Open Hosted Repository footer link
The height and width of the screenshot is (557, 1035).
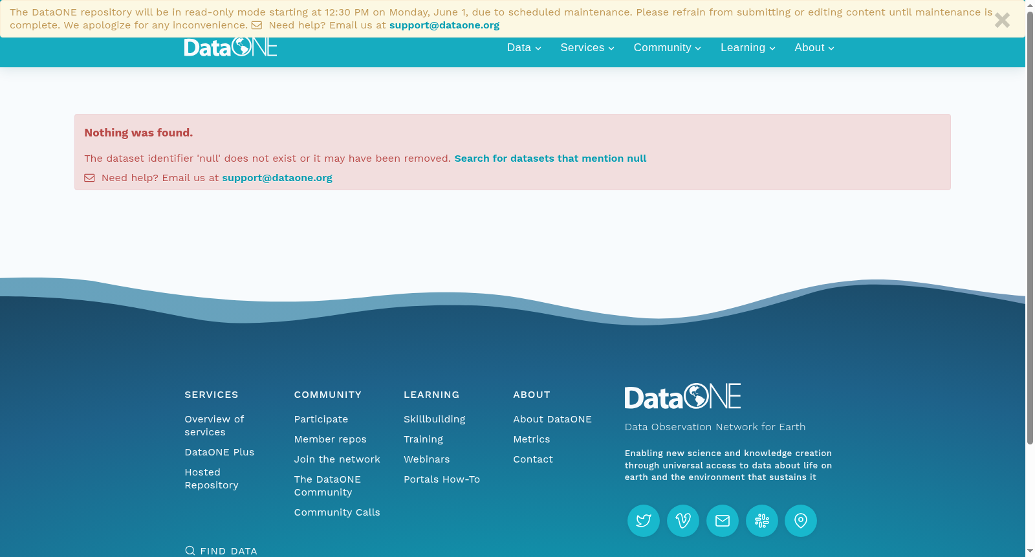[212, 479]
